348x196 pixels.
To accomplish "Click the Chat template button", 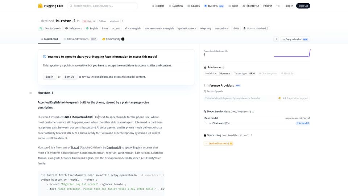I will [x=268, y=73].
